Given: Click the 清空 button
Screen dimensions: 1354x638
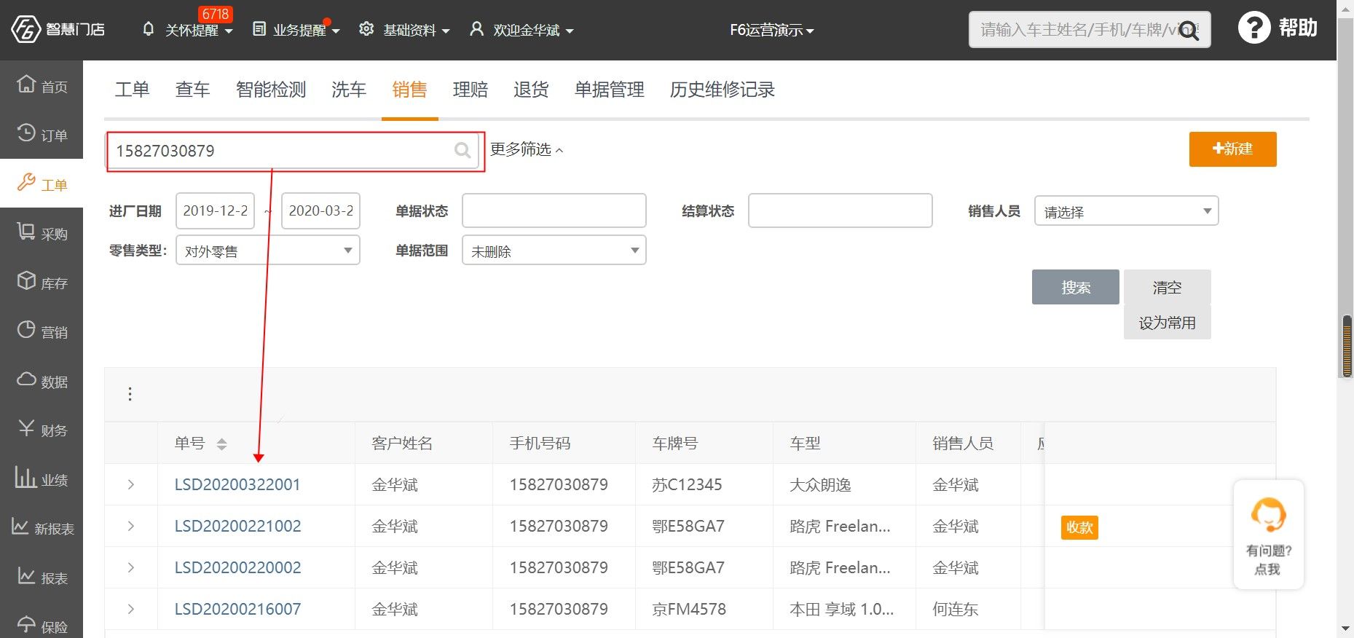Looking at the screenshot, I should coord(1167,287).
